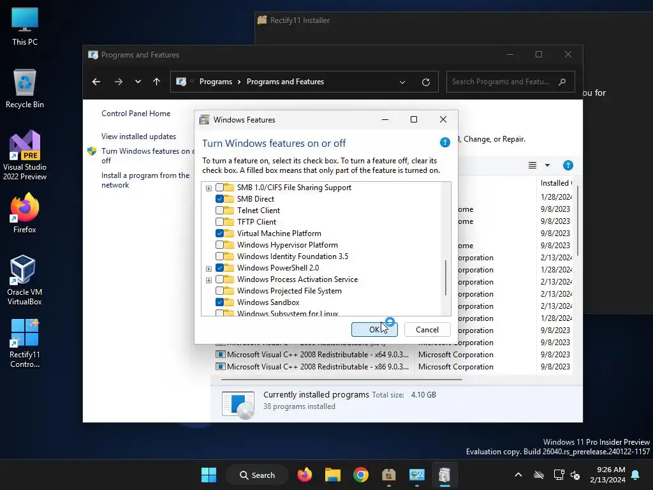
Task: Uncheck SMB Direct feature
Action: pyautogui.click(x=219, y=199)
